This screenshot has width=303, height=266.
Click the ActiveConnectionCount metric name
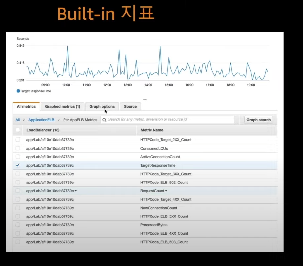coord(160,157)
